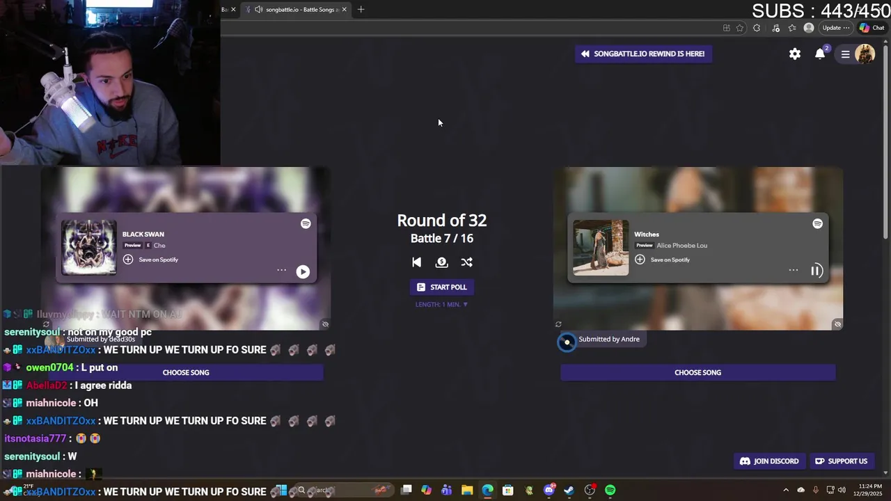The height and width of the screenshot is (501, 891).
Task: Click the Witches album cover
Action: 601,248
